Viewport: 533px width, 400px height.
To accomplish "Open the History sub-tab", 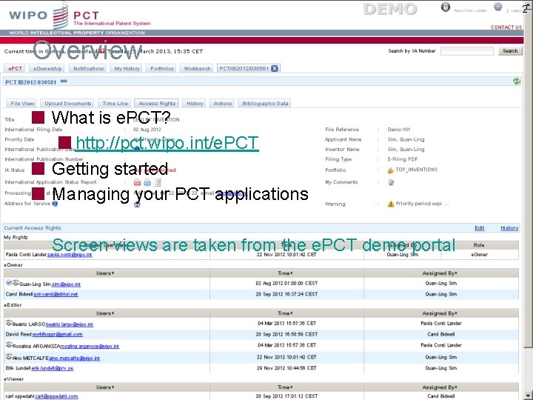I will point(195,104).
